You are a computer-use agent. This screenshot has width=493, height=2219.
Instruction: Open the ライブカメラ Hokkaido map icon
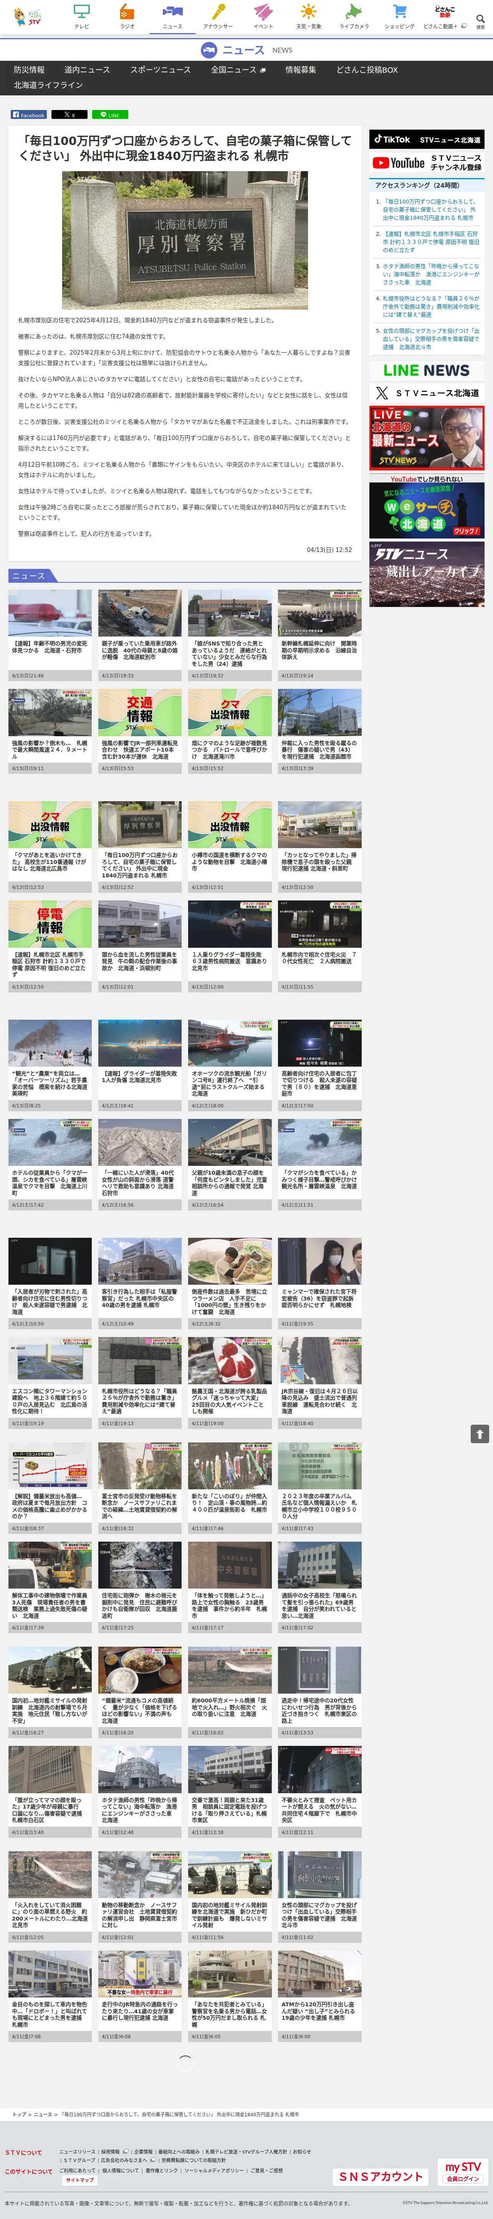[354, 17]
